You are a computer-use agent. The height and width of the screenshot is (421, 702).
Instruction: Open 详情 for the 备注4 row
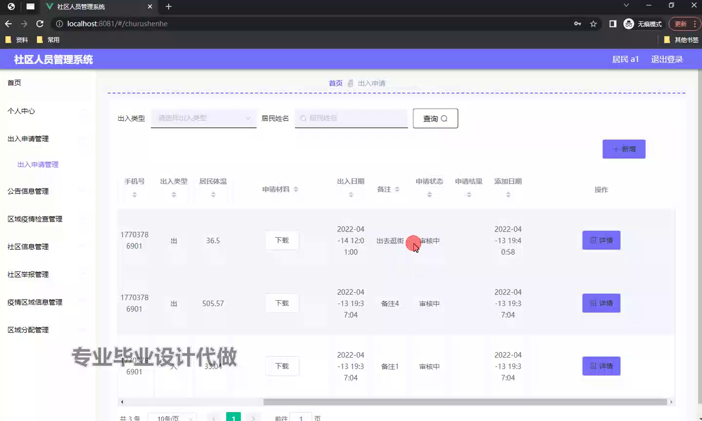tap(601, 303)
